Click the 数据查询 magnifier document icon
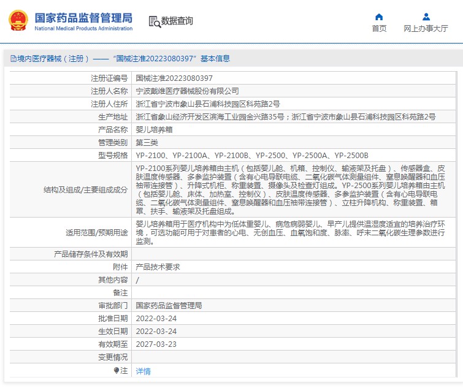 (x=154, y=21)
